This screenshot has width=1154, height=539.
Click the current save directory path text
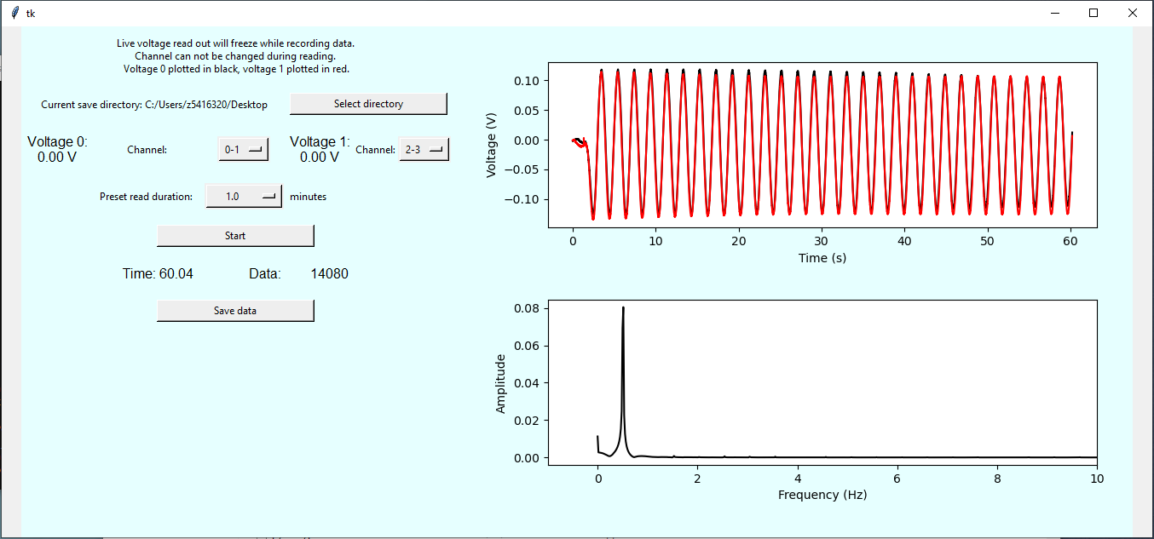click(x=154, y=105)
